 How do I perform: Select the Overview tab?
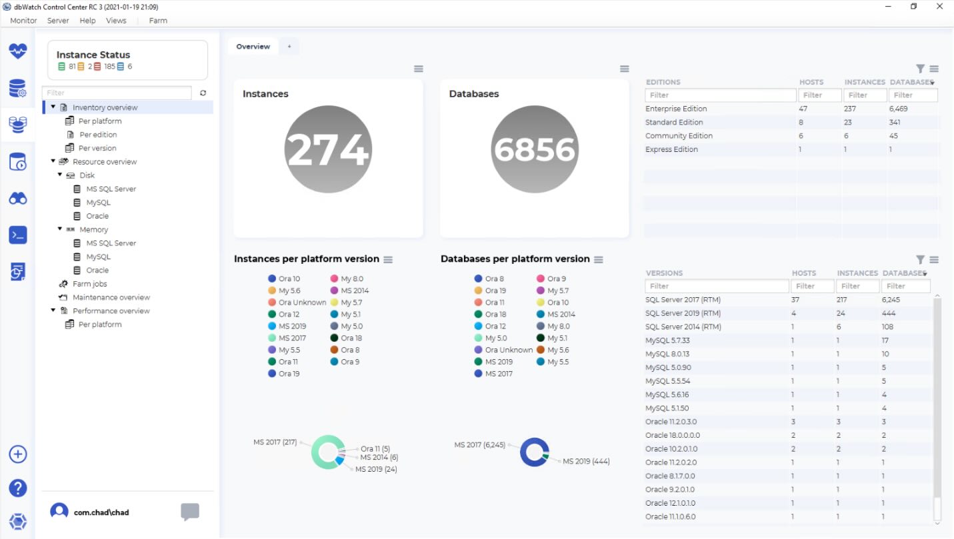coord(253,47)
